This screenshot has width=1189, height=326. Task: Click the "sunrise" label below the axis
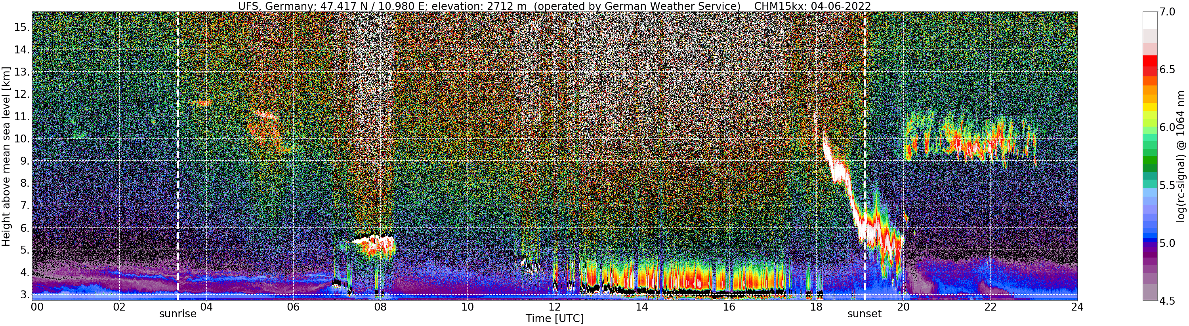178,314
